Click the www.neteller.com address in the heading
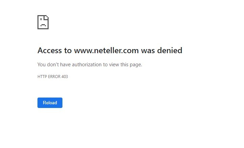Viewport: 244px width, 148px height. (x=106, y=50)
